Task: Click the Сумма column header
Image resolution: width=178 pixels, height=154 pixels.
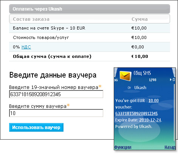Action: tap(139, 19)
